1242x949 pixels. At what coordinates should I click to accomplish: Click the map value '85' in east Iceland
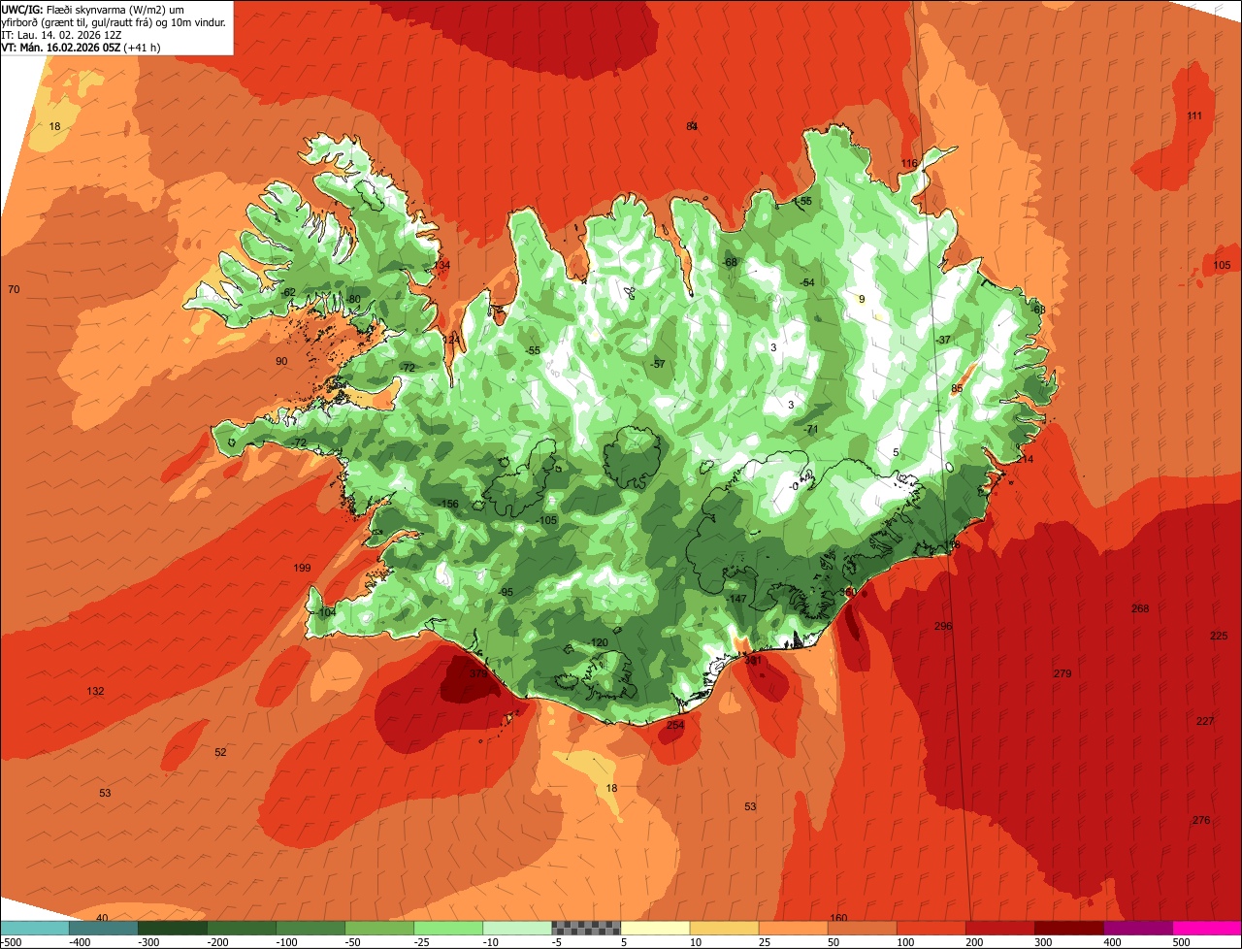[x=957, y=388]
